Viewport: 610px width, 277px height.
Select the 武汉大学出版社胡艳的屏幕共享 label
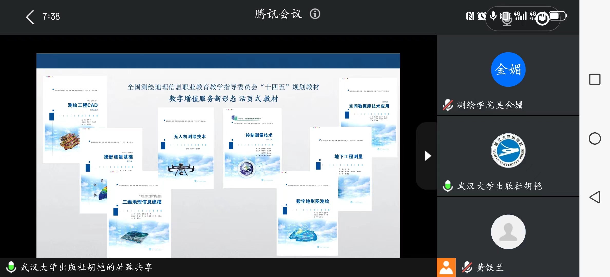pos(87,267)
